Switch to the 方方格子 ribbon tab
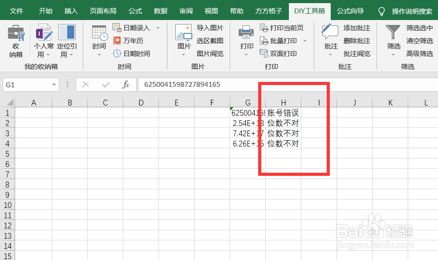 (x=268, y=10)
